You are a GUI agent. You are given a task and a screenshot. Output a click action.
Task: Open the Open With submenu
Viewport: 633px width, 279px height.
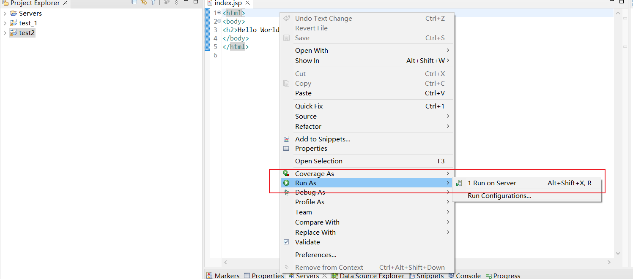pyautogui.click(x=312, y=50)
